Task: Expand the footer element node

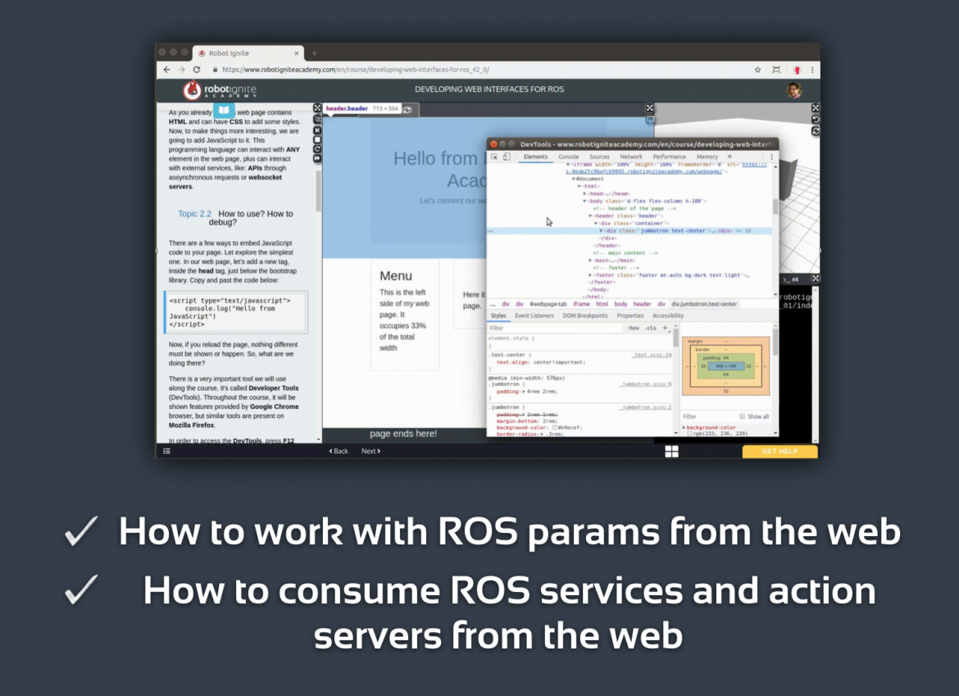Action: click(x=590, y=275)
